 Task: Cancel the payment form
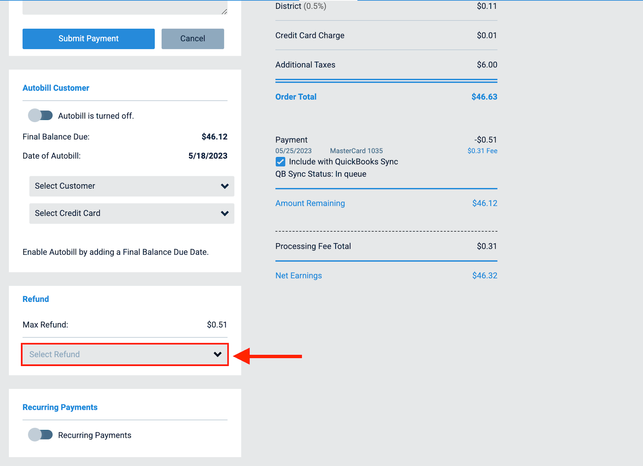192,39
